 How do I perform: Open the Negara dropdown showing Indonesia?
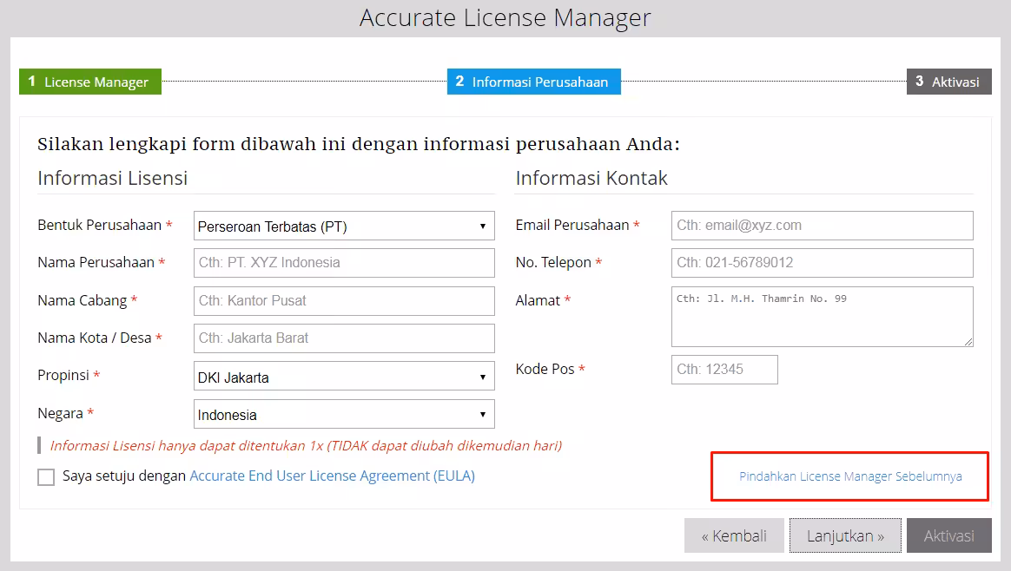coord(344,415)
